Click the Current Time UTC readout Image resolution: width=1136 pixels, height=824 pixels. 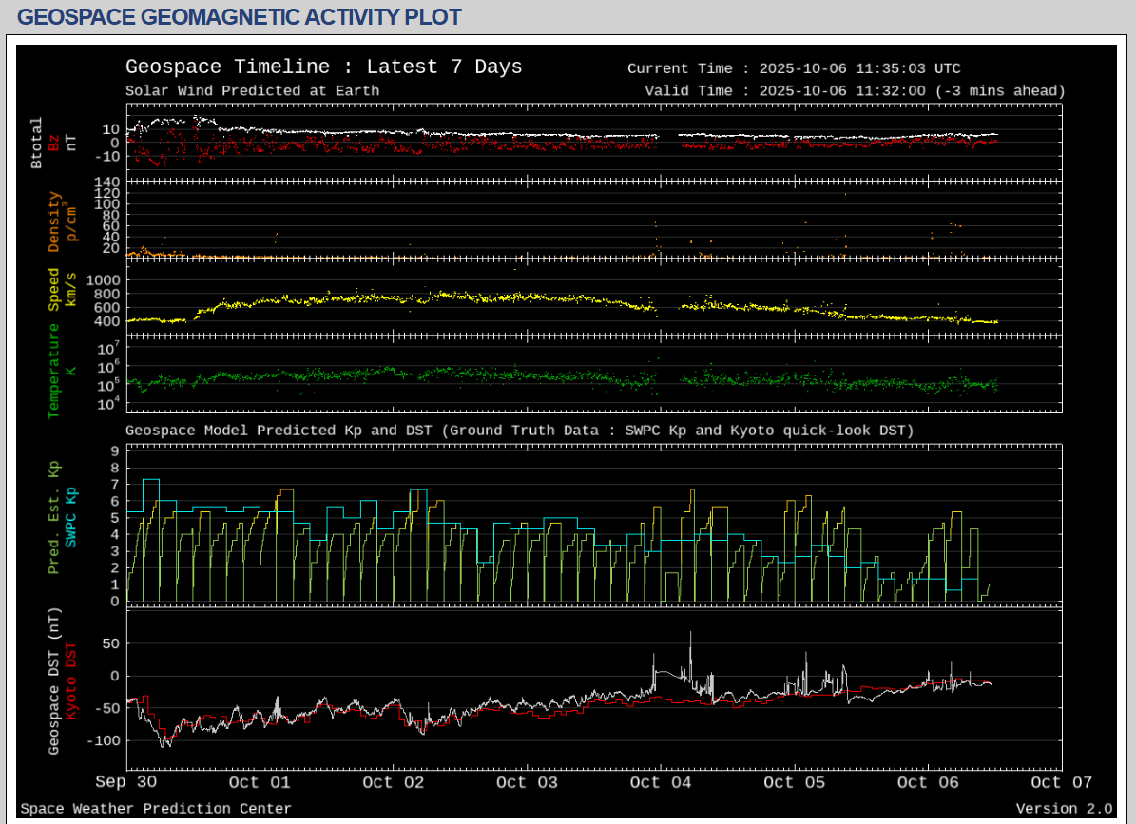click(794, 68)
